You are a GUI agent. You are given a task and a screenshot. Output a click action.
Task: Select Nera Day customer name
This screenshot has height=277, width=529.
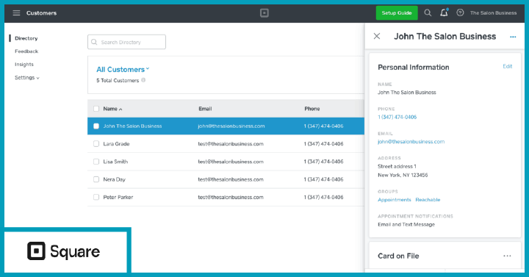tap(114, 179)
